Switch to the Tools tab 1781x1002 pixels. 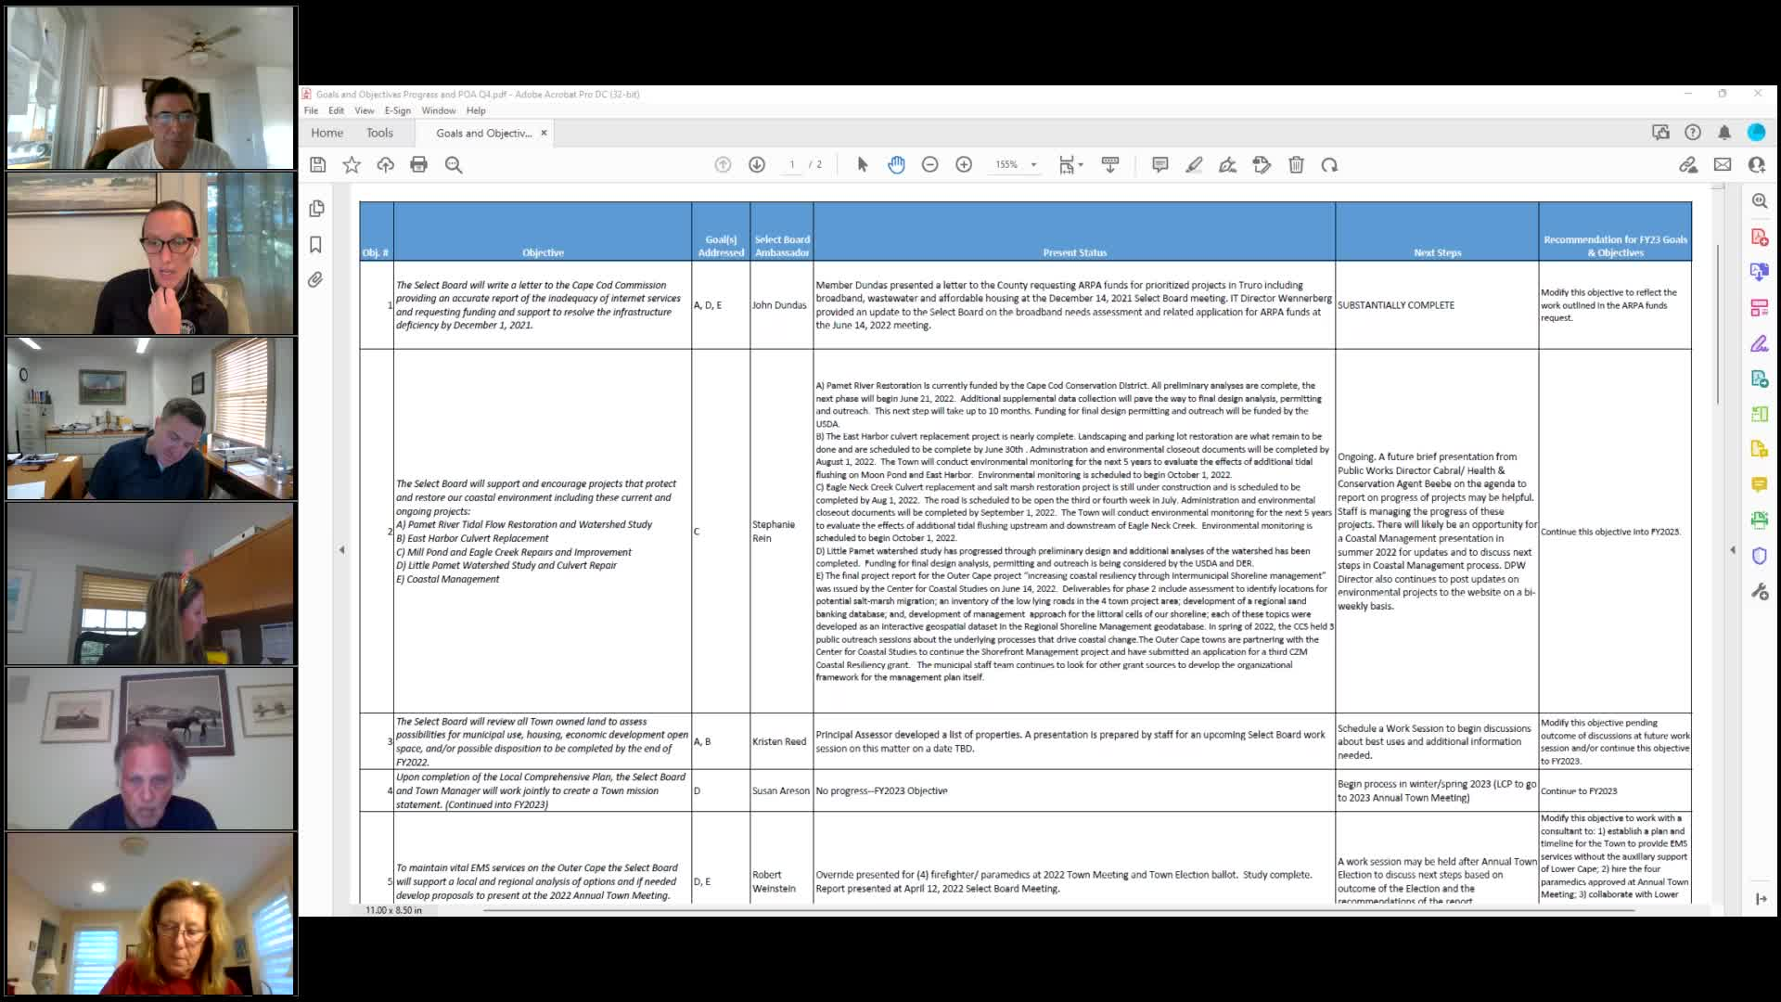379,133
